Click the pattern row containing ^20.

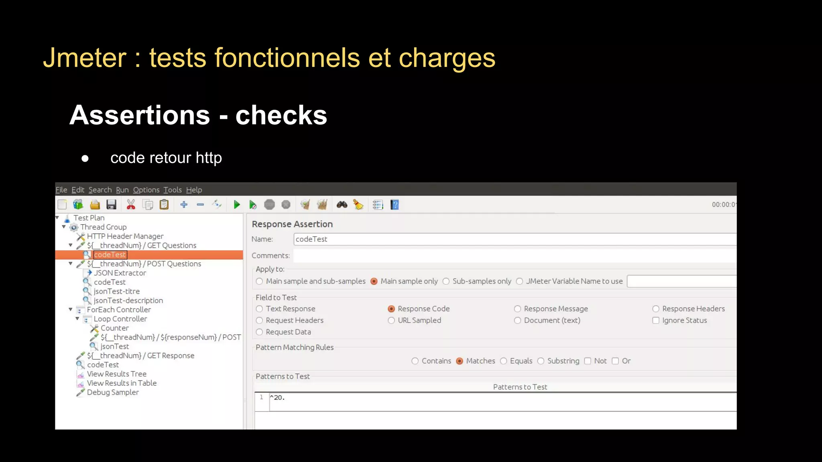[x=496, y=402]
